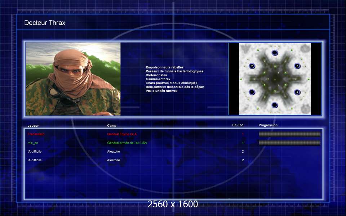
Task: Click 'Général armée de l'air USA' text
Action: coord(127,143)
